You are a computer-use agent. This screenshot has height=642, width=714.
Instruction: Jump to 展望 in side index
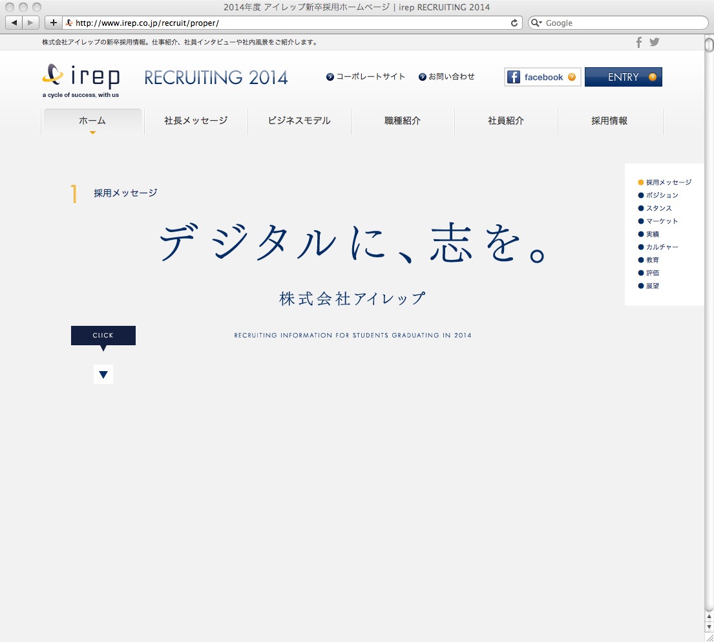(649, 286)
